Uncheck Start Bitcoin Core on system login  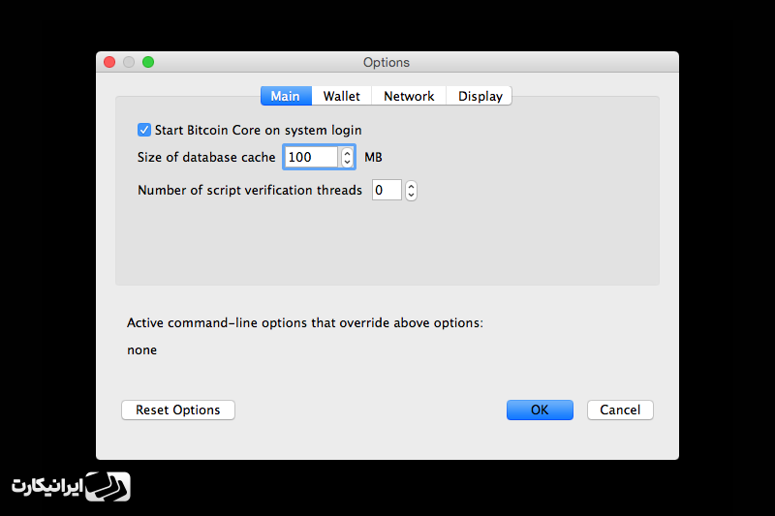[144, 130]
